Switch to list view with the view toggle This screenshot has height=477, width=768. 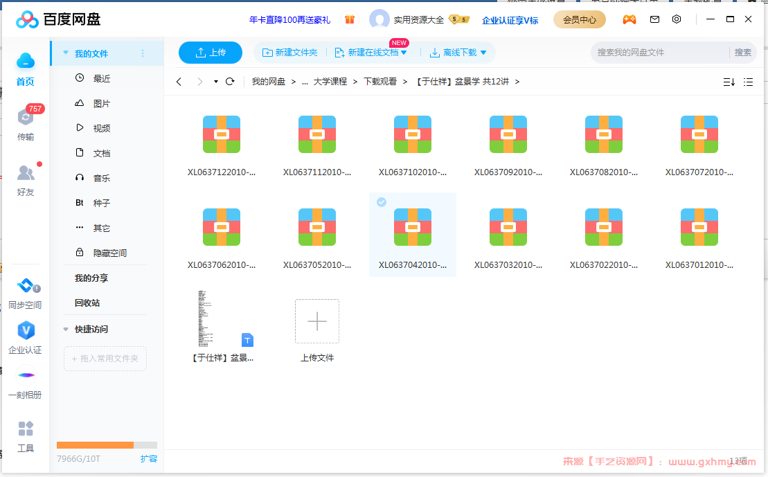tap(748, 82)
